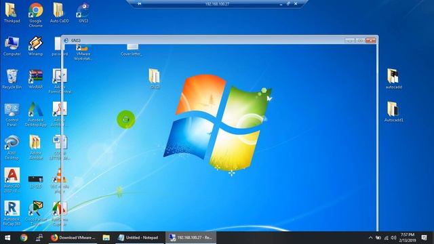Launch the Google Chrome desktop shortcut
This screenshot has height=244, width=434.
tap(36, 15)
